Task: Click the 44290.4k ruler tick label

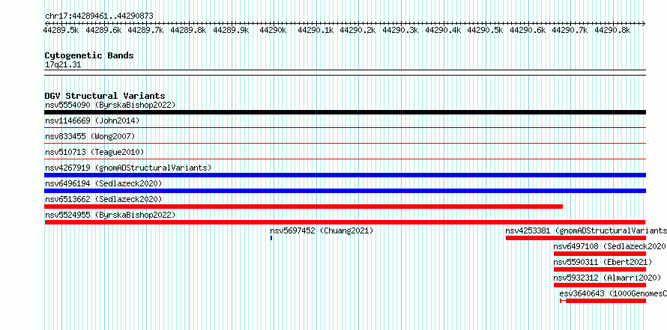Action: point(443,30)
